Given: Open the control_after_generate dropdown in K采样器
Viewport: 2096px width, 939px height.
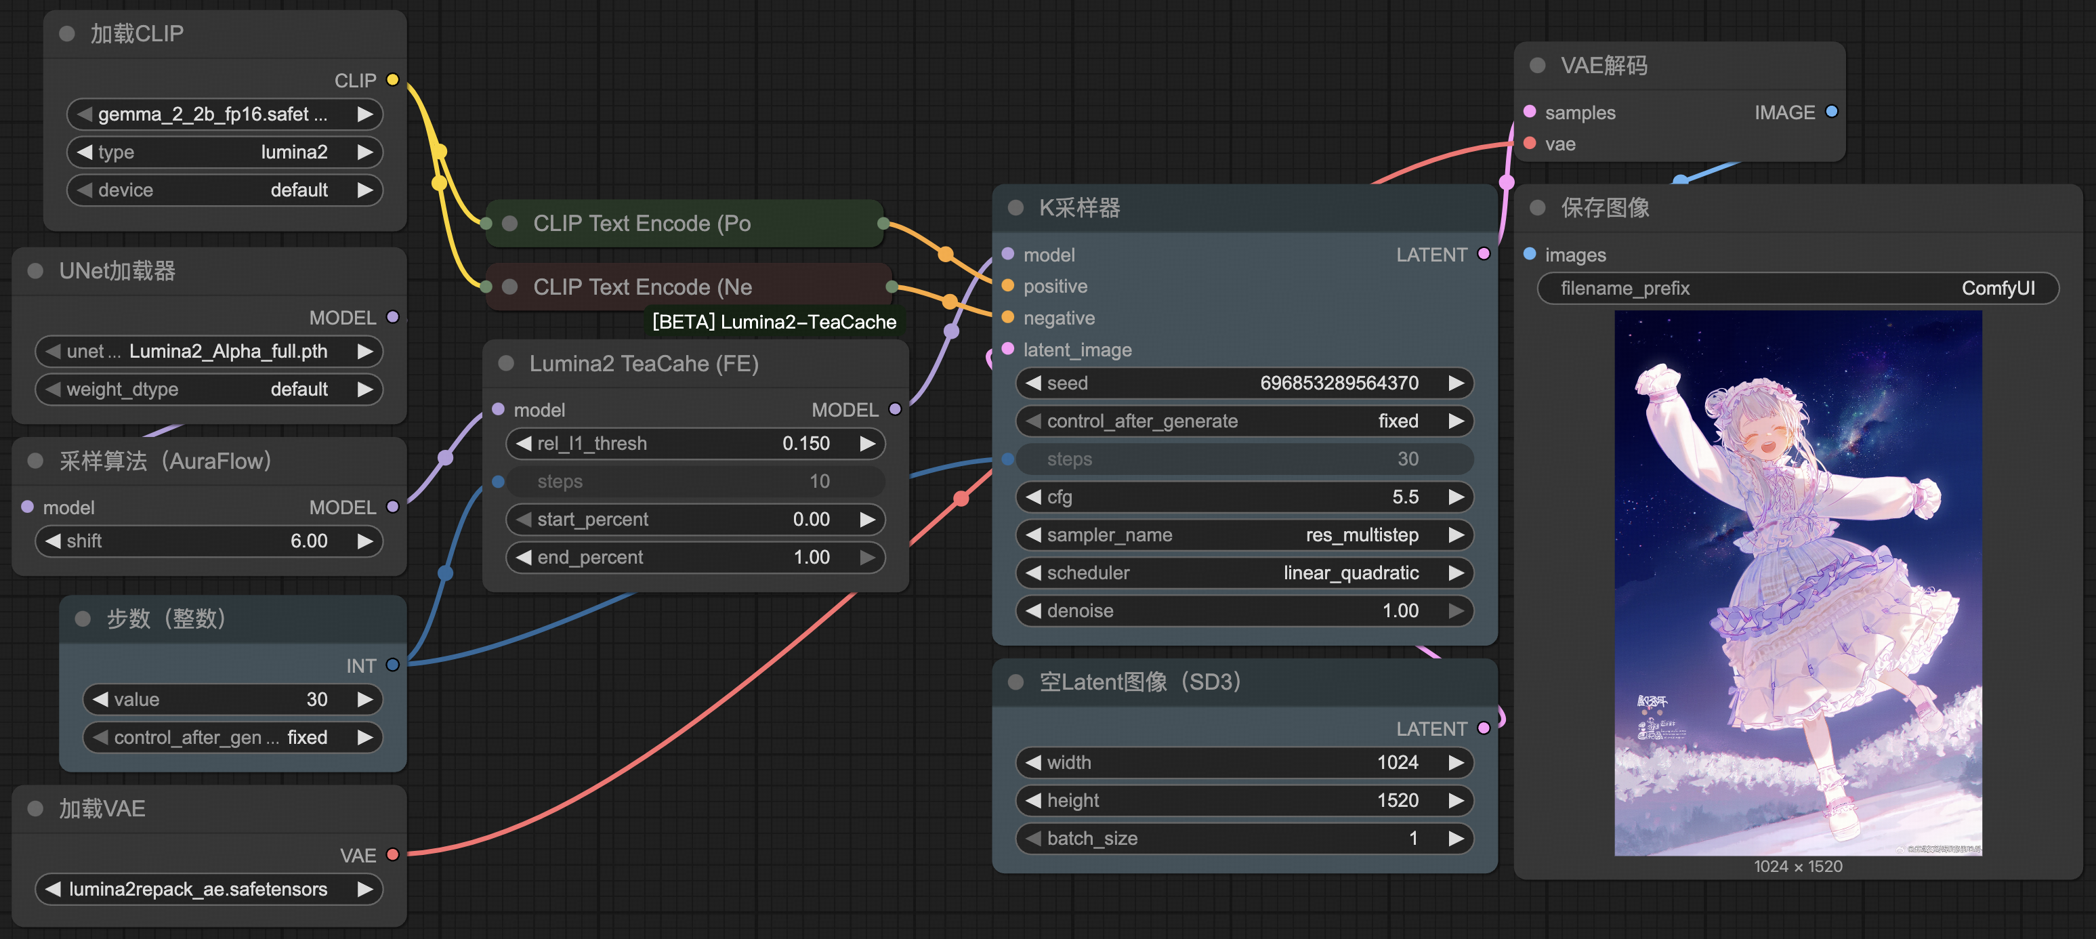Looking at the screenshot, I should [1245, 421].
